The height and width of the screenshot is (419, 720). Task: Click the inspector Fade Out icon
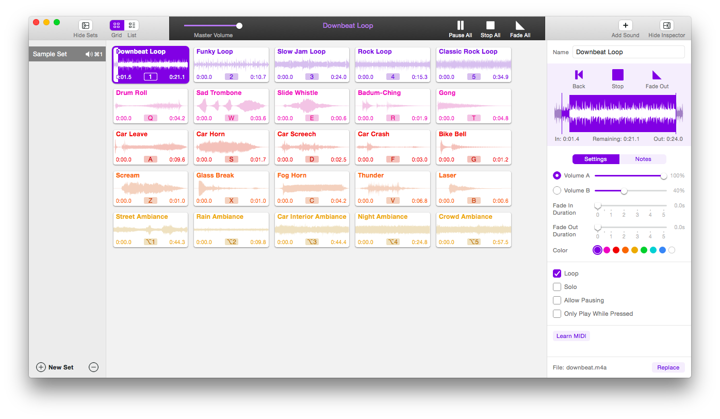(657, 75)
